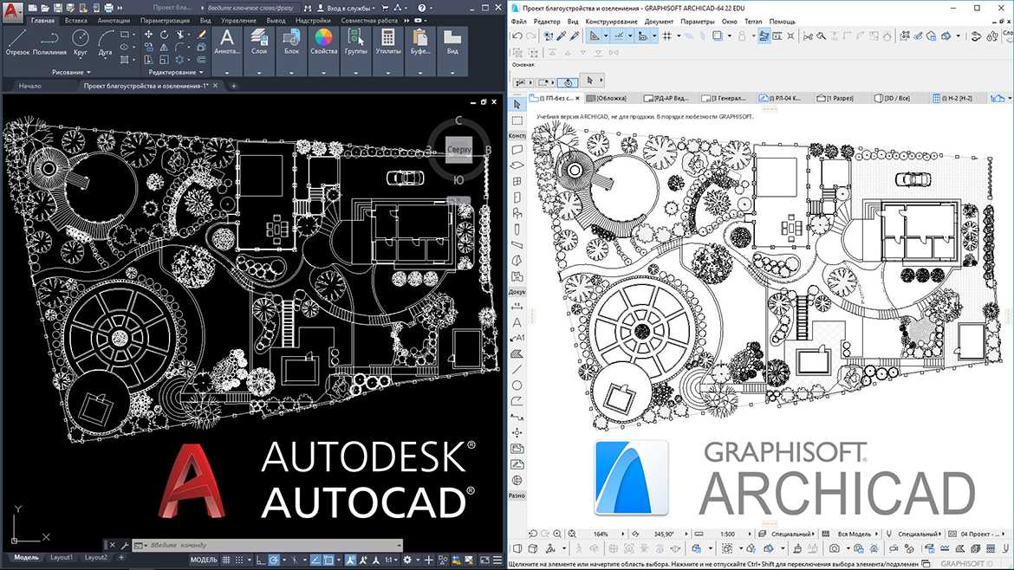Select the Отрезок line tool in AutoCAD
The width and height of the screenshot is (1014, 570).
click(x=17, y=42)
